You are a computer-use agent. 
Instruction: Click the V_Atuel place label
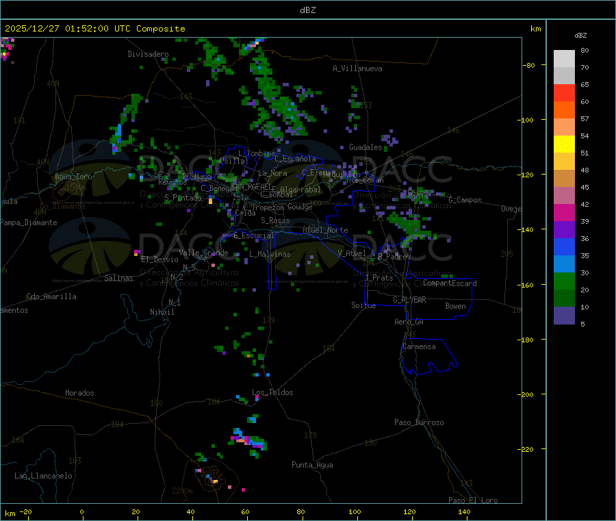[x=352, y=253]
